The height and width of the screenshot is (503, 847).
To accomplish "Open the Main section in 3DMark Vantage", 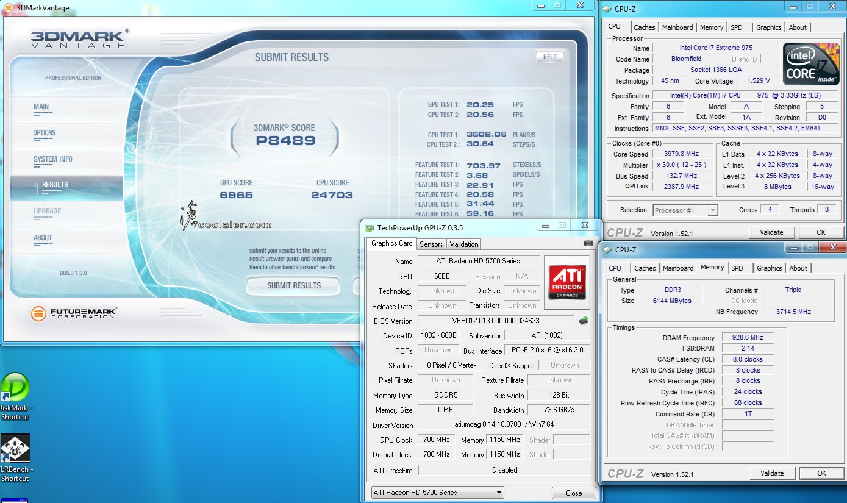I will pyautogui.click(x=41, y=107).
